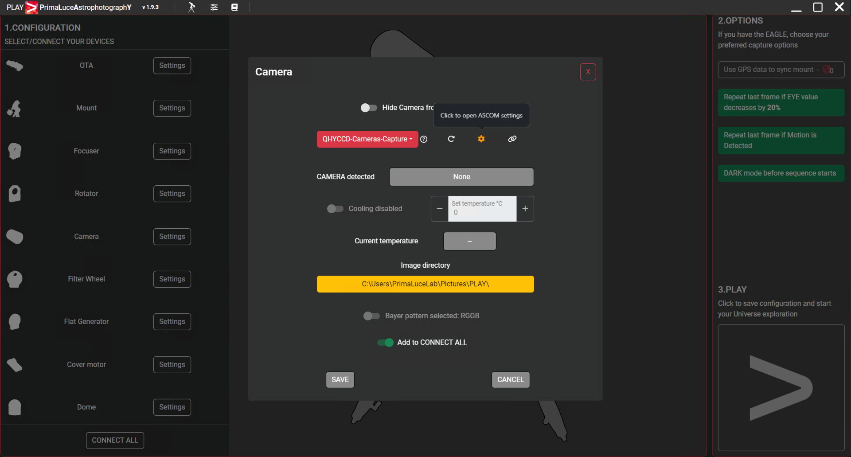Toggle Hide Camera switch
Image resolution: width=851 pixels, height=457 pixels.
click(369, 108)
